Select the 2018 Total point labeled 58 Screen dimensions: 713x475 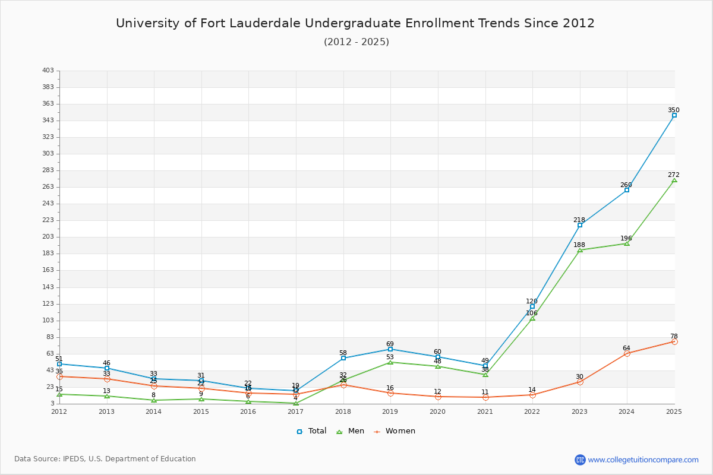coord(343,358)
